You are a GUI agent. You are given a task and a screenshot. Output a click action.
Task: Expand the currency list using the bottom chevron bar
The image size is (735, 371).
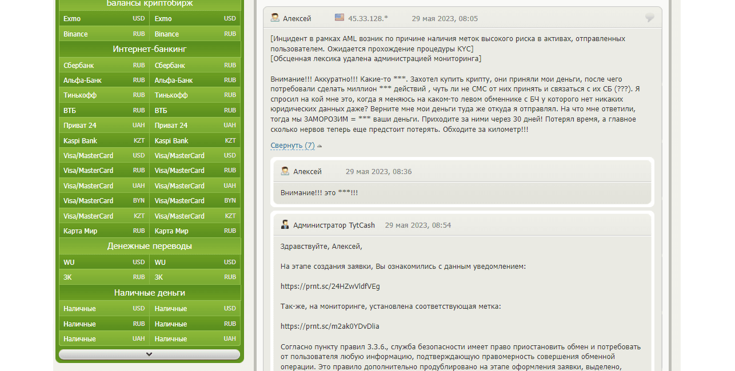[x=149, y=354]
